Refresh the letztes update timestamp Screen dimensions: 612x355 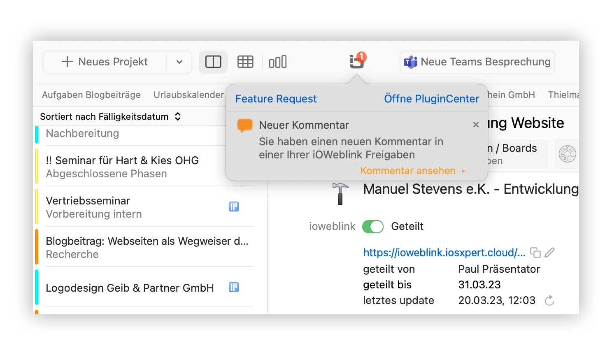(x=549, y=301)
